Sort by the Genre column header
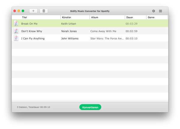180x129 pixels. [151, 17]
